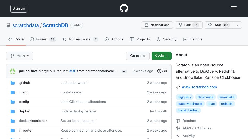248x139 pixels.
Task: Open 'update deploy params' commit message
Action: [79, 111]
